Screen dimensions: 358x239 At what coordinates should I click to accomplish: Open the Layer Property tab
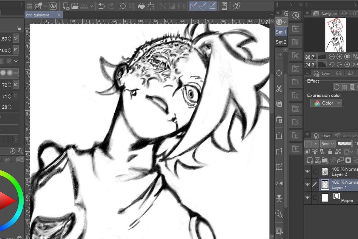point(322,73)
